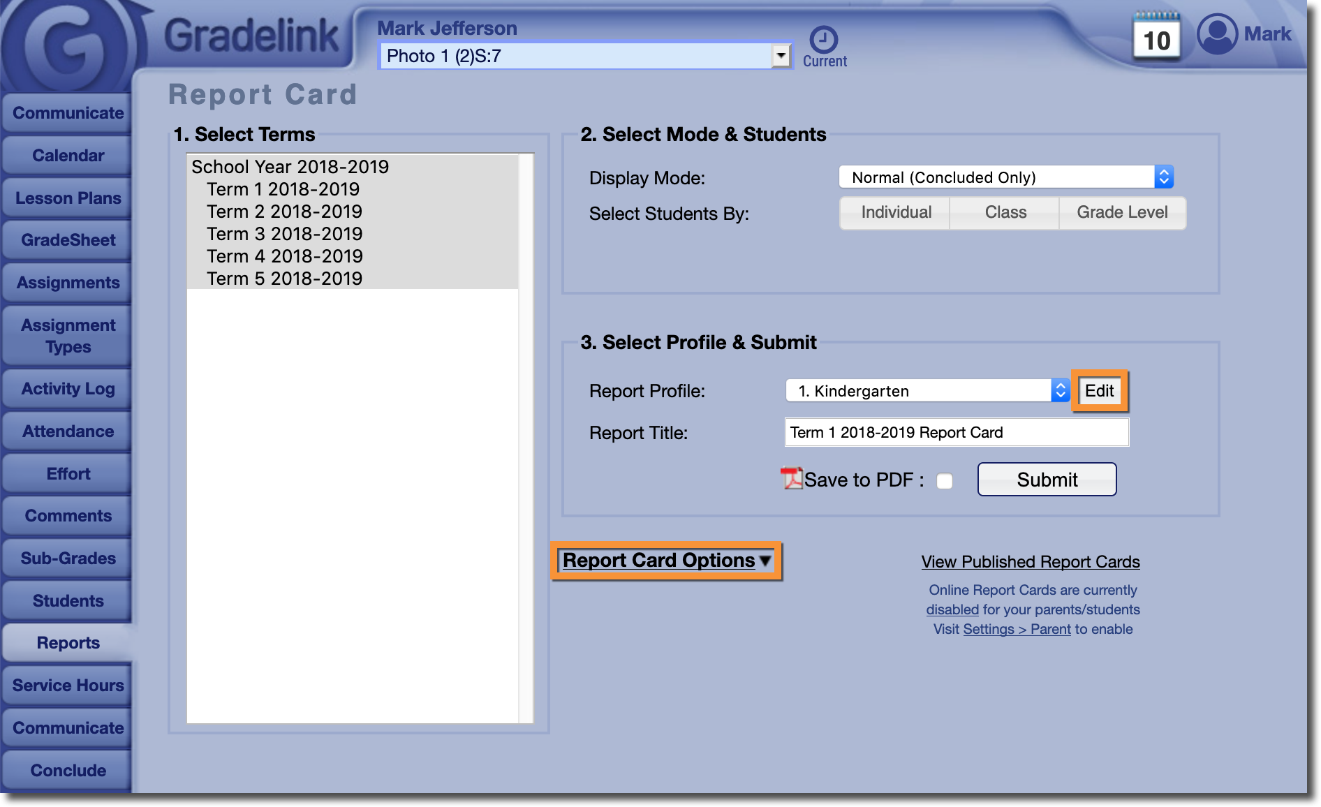This screenshot has height=807, width=1321.
Task: Click the Mark user profile avatar icon
Action: click(x=1217, y=34)
